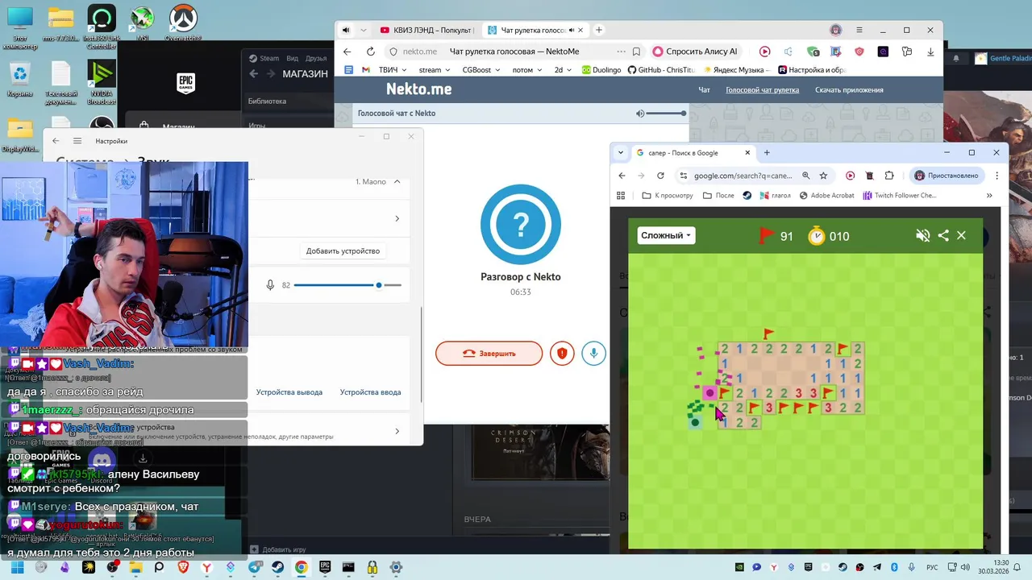Screen dimensions: 1032x580
Task: Click Завершить to end the Nekto call
Action: [x=489, y=353]
